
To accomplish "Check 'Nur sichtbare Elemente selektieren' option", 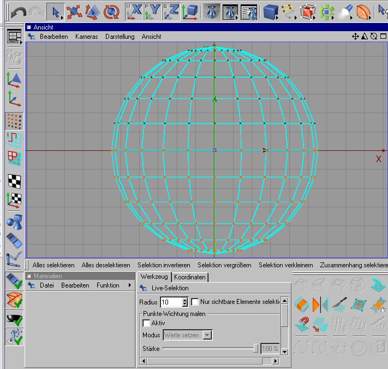I will click(195, 302).
